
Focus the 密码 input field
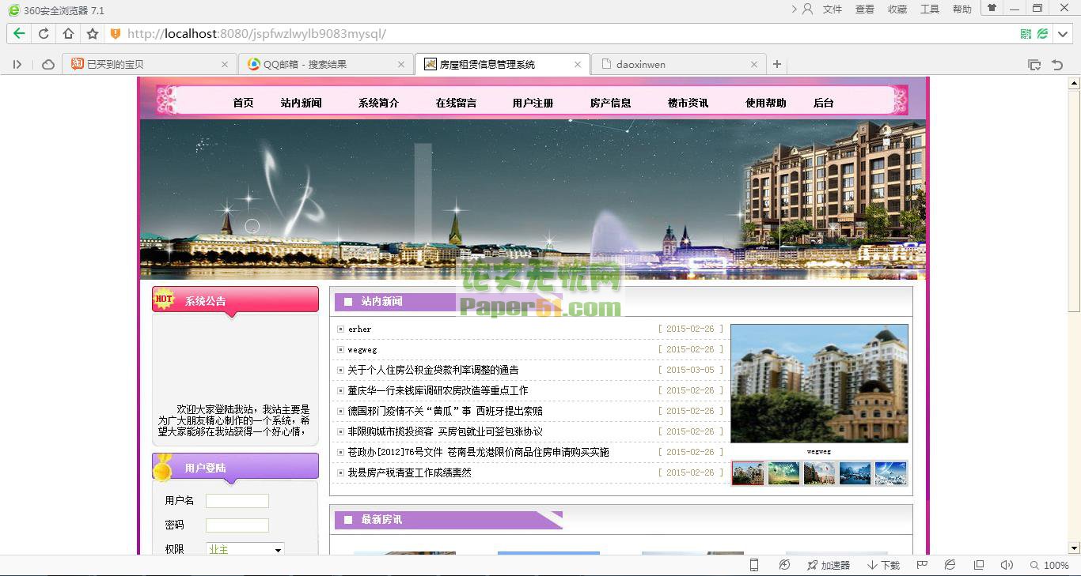click(237, 525)
